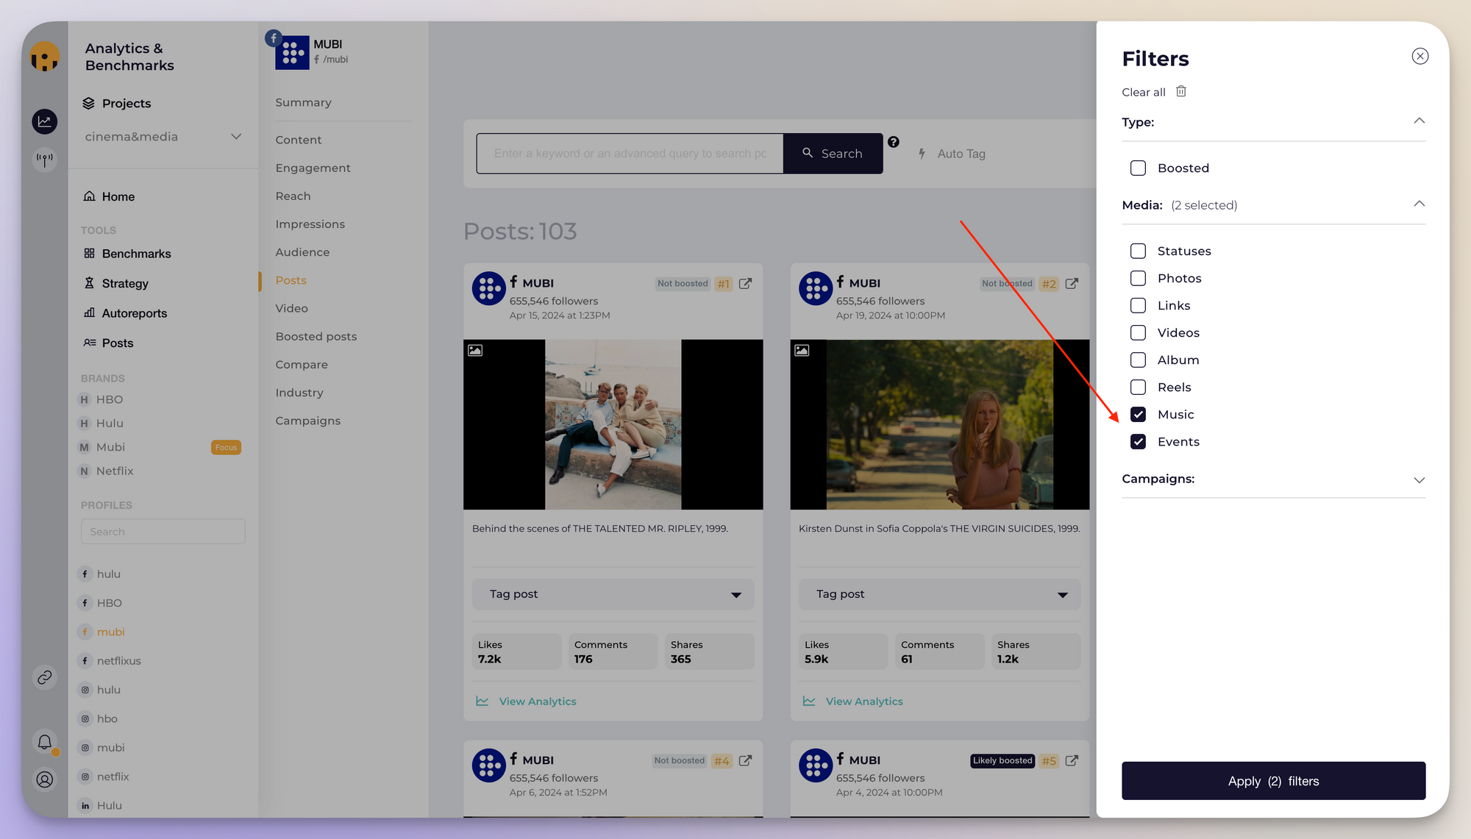Screen dimensions: 1471x839
Task: Open the broadcast signal icon in left rail
Action: 45,159
